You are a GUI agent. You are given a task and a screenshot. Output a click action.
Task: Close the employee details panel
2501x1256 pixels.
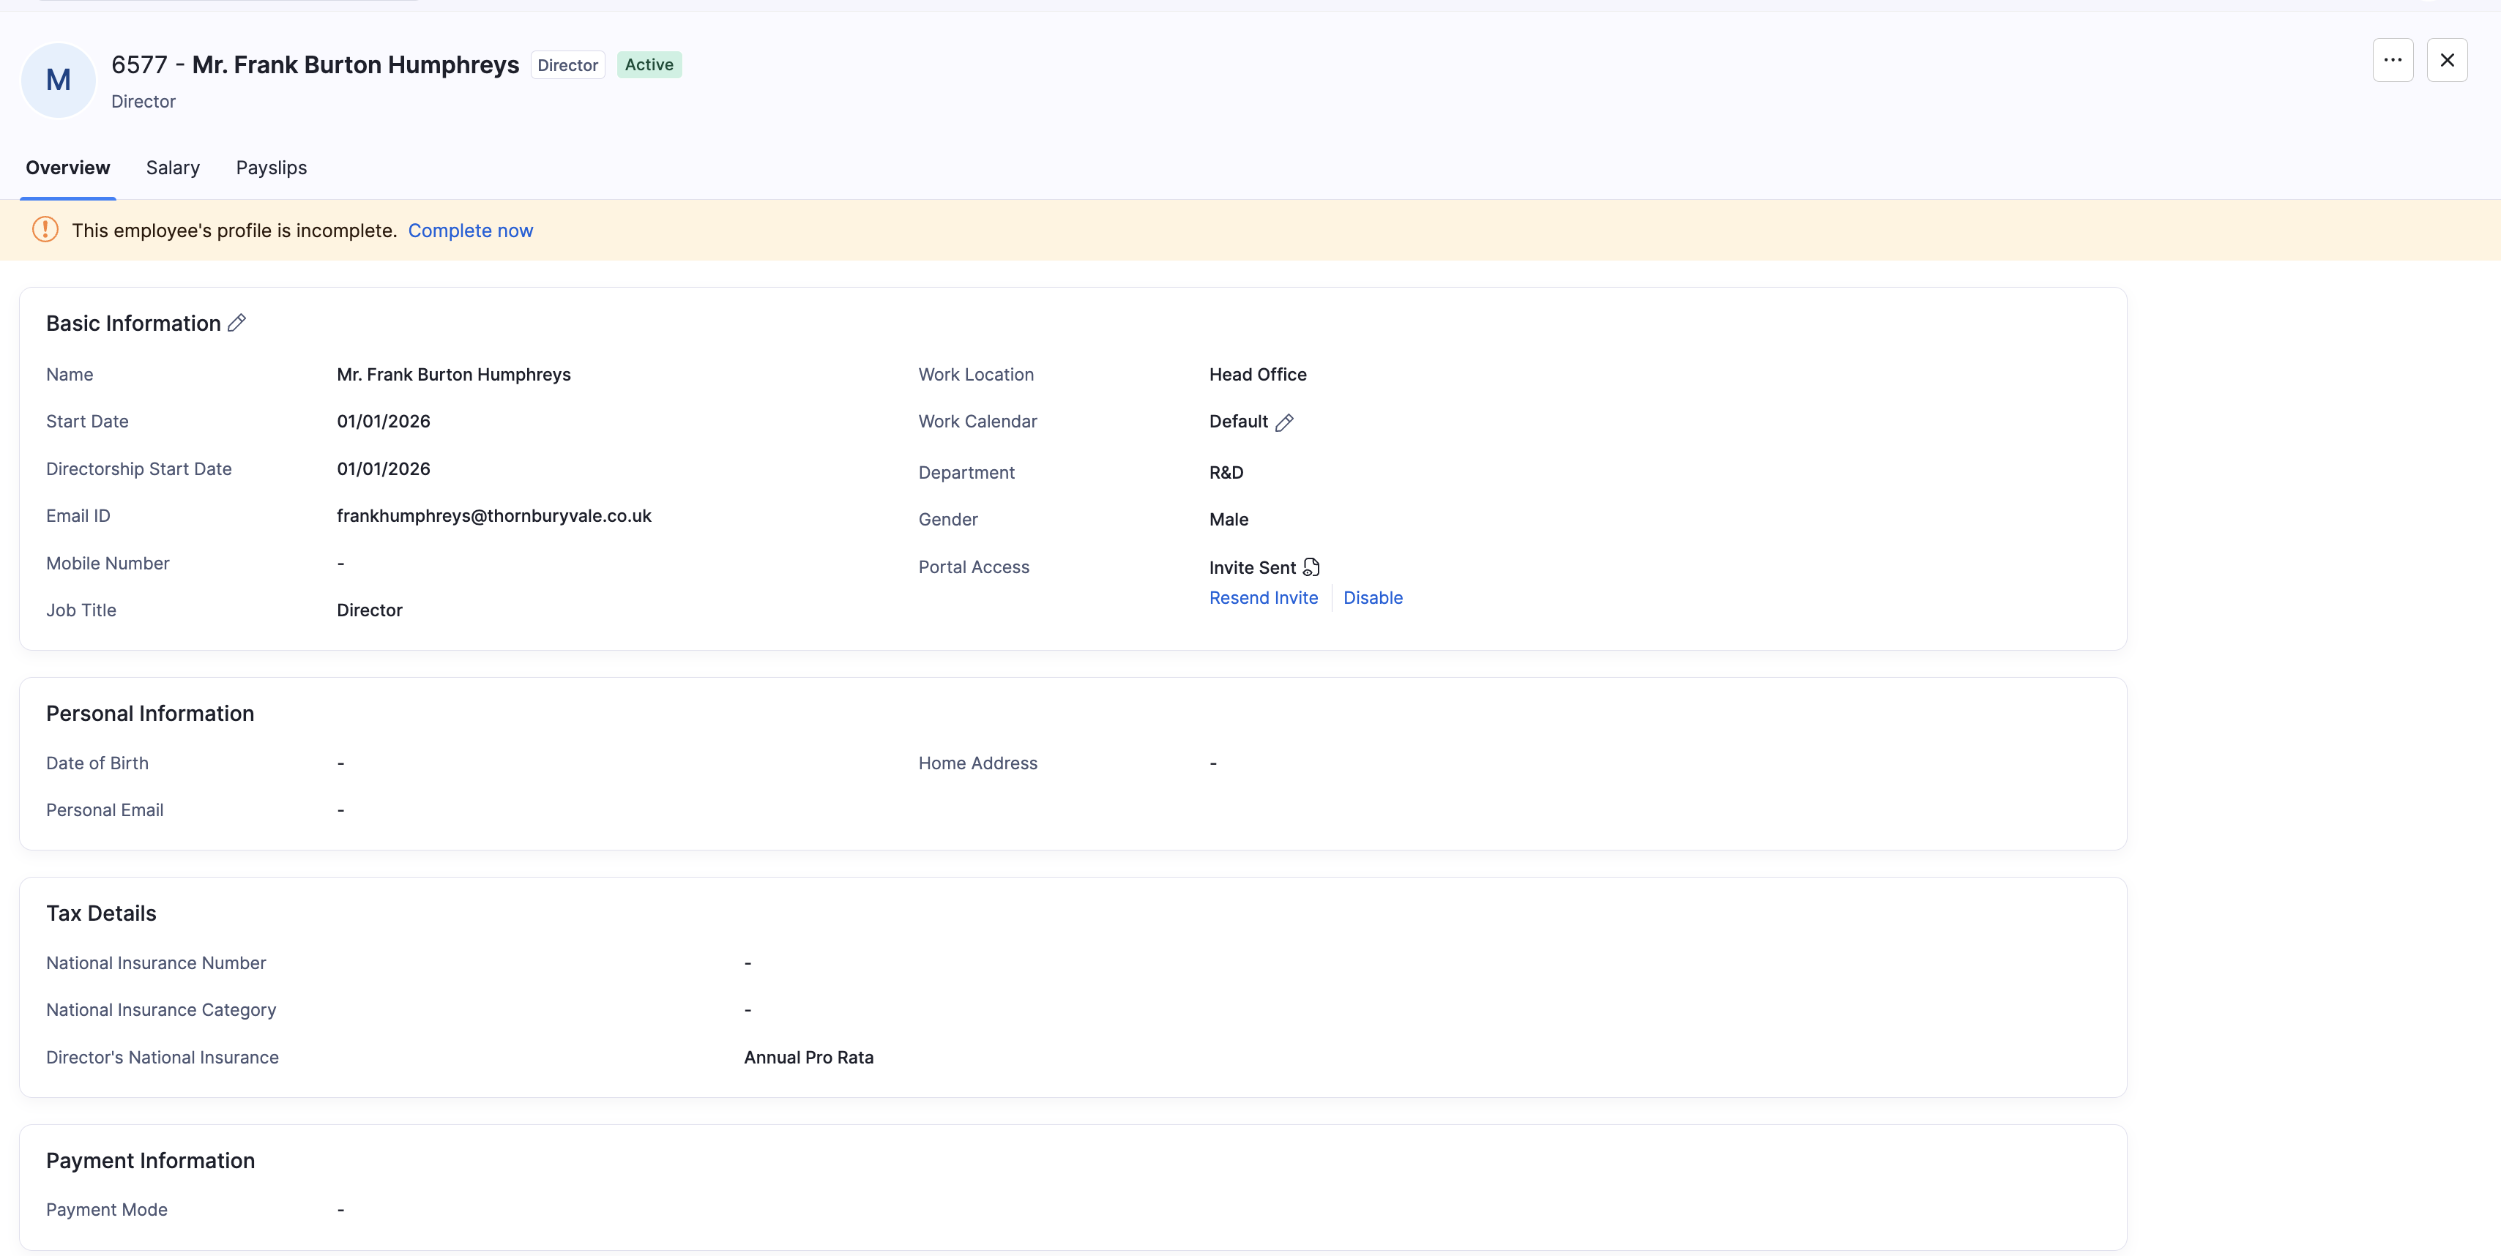point(2447,60)
